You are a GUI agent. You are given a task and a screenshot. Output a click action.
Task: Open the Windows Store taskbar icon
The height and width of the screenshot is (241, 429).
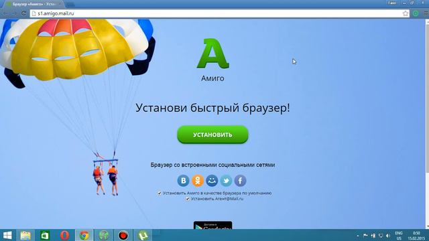[45, 235]
